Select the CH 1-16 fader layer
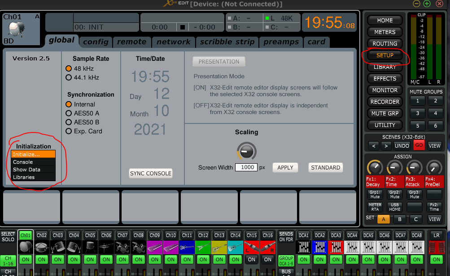450x276 pixels. [x=8, y=260]
